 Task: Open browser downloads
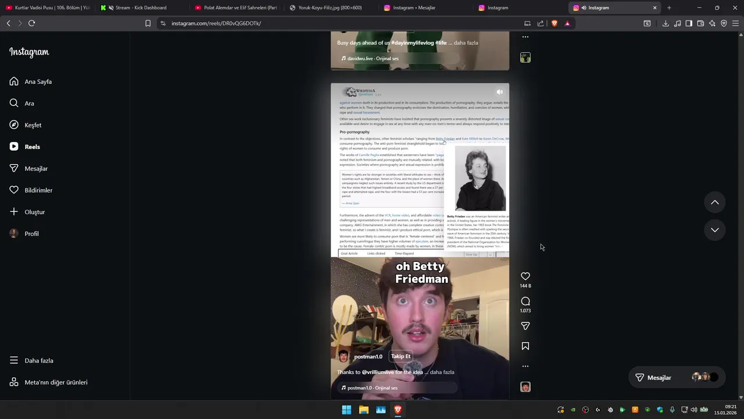(x=666, y=23)
